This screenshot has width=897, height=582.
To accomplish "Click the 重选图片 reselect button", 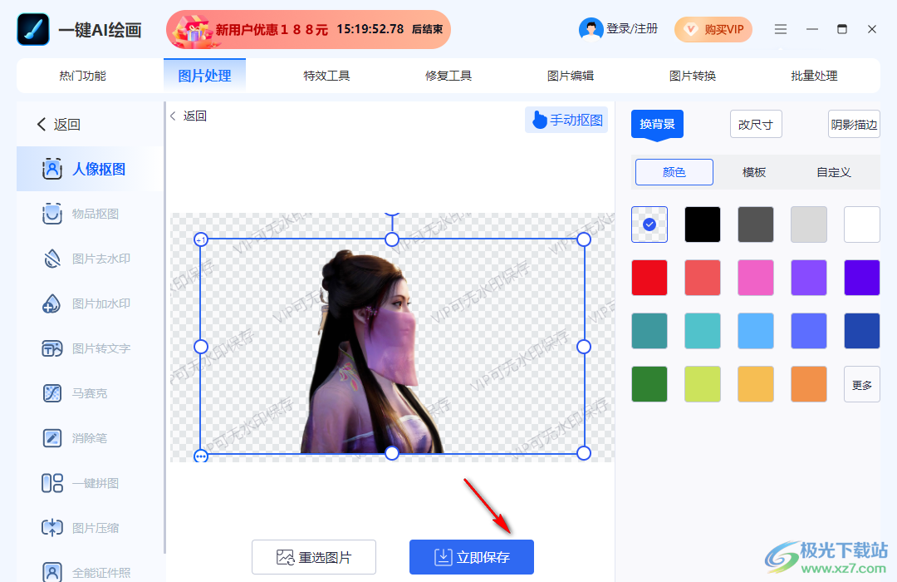I will 314,557.
